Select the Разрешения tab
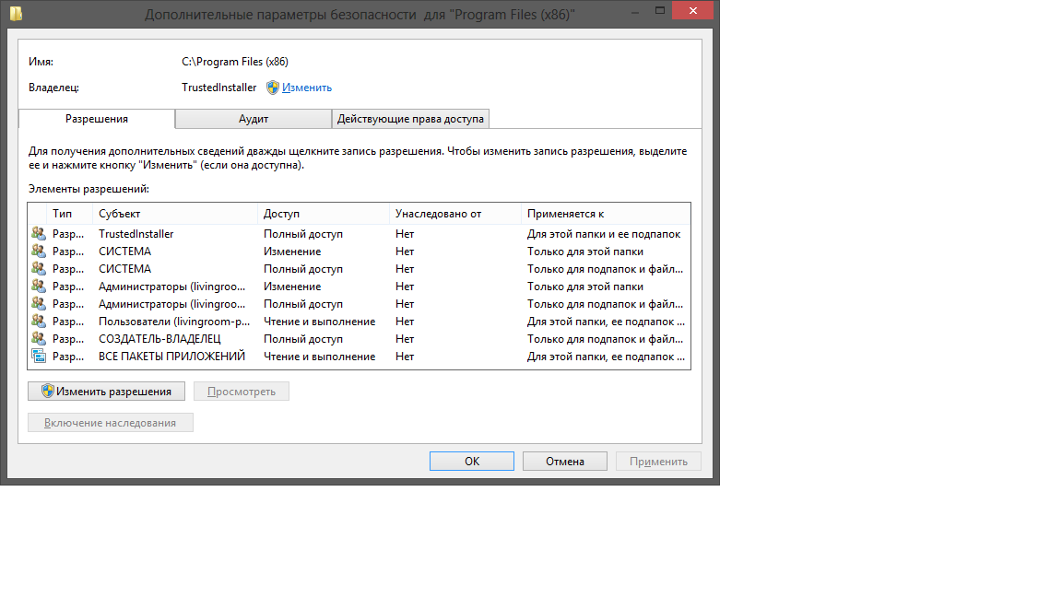 (97, 119)
